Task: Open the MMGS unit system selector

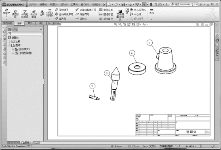Action: pyautogui.click(x=191, y=146)
